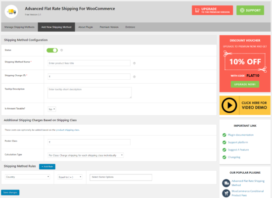Screen dimensions: 272x198
Task: Click the Add Rule button
Action: pyautogui.click(x=47, y=166)
